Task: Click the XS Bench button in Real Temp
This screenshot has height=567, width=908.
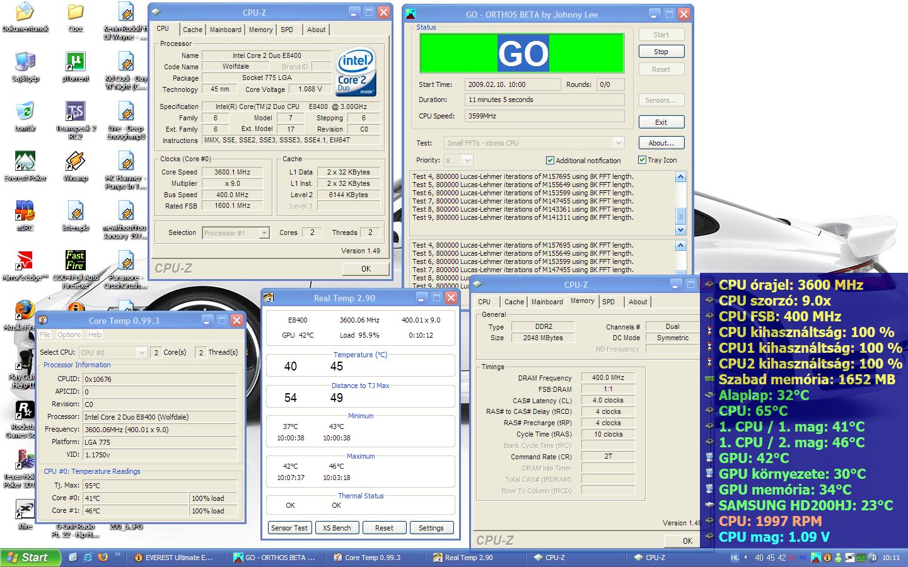Action: pos(337,528)
